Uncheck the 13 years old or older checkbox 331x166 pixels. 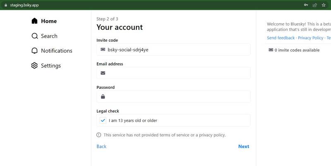[x=103, y=121]
